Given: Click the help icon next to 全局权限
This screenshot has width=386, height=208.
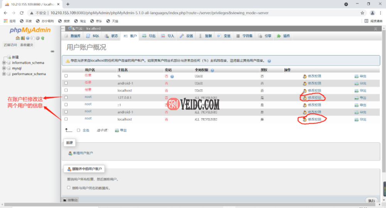Looking at the screenshot, I should click(212, 70).
